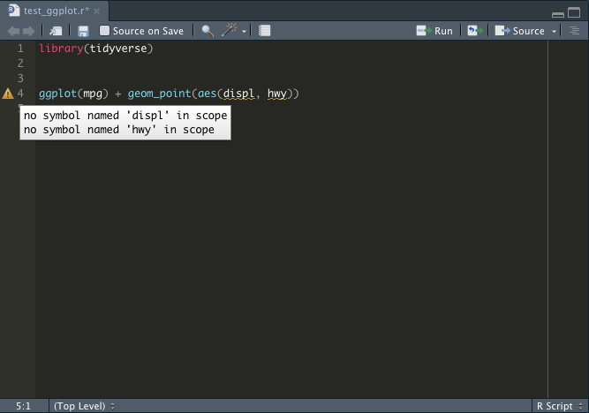Show document outline icon
This screenshot has width=589, height=413.
574,31
